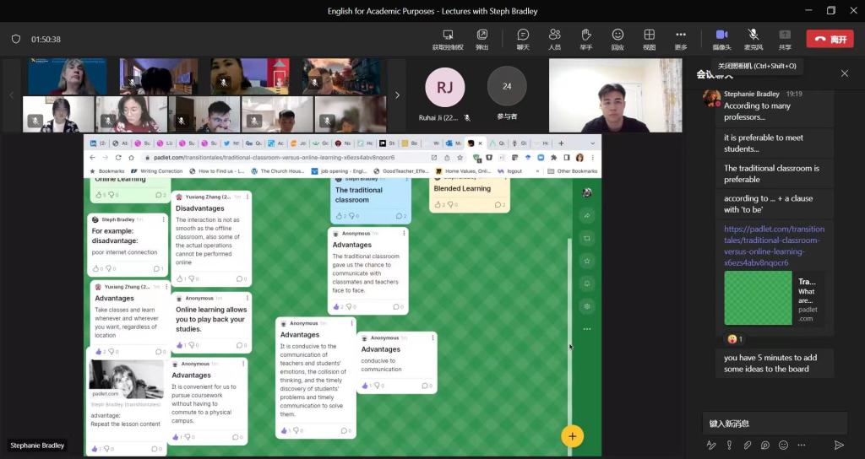This screenshot has height=459, width=865.
Task: Open the chat panel from the toolbar
Action: point(523,38)
